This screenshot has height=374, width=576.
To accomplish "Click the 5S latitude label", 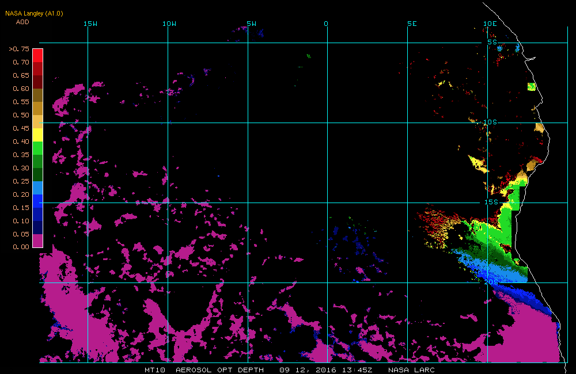I will (x=492, y=42).
